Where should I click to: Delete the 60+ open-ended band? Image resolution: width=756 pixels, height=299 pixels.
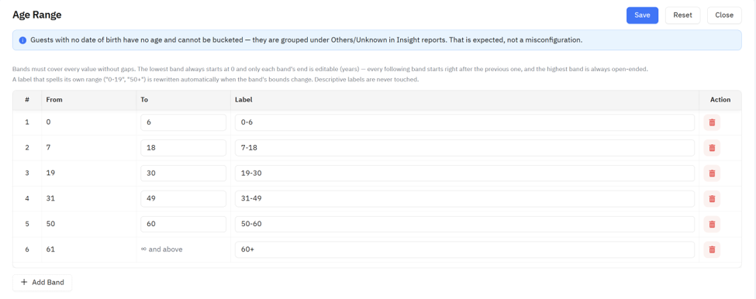(x=712, y=249)
